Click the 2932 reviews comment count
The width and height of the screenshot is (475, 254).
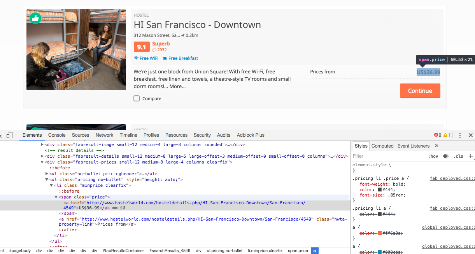(160, 50)
